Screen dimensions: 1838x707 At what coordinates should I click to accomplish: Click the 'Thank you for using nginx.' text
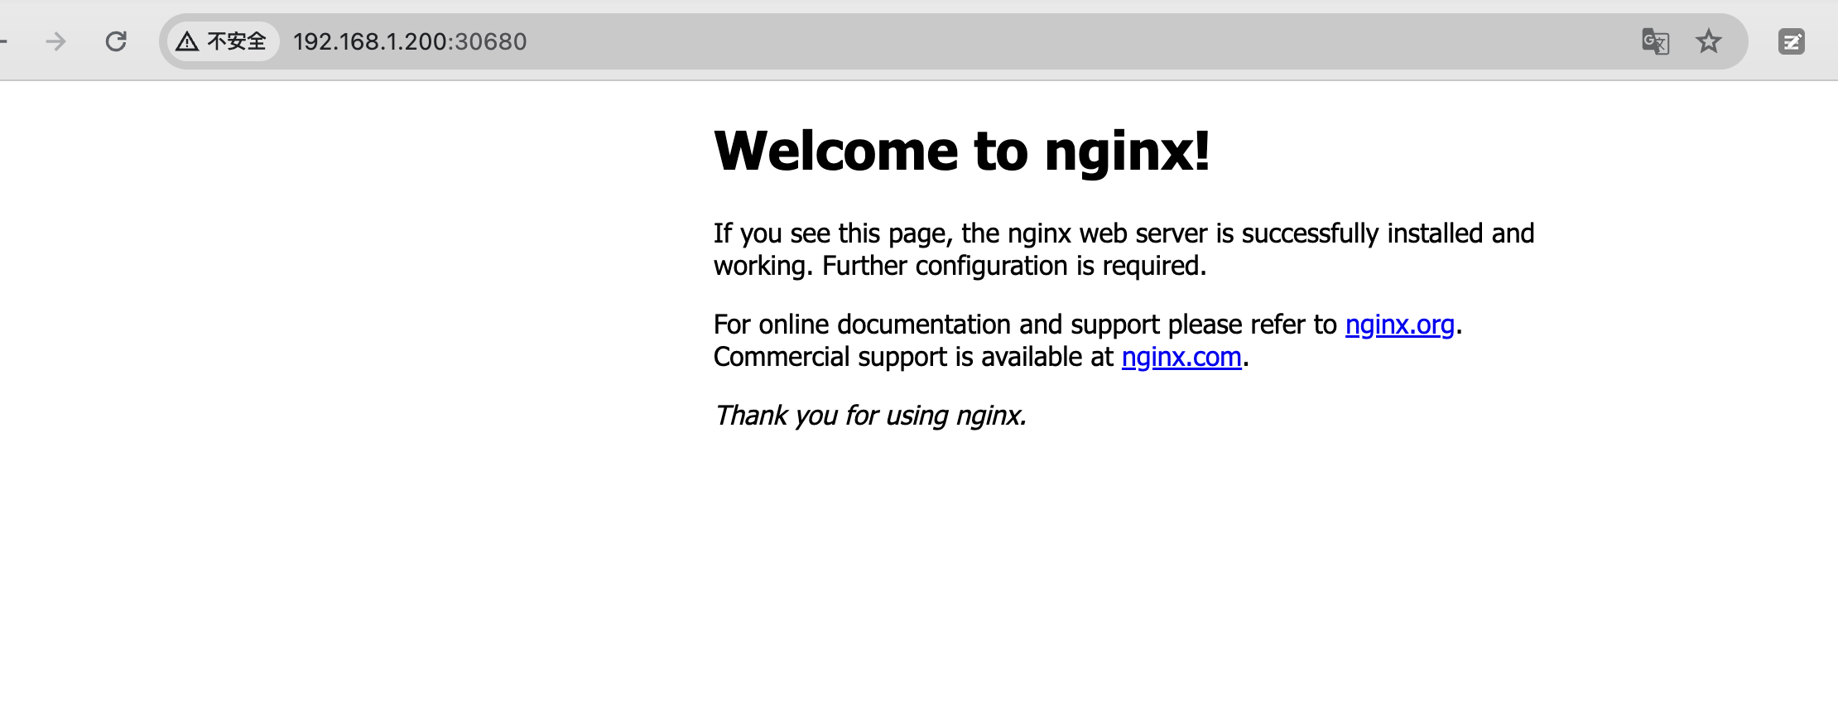pyautogui.click(x=870, y=415)
